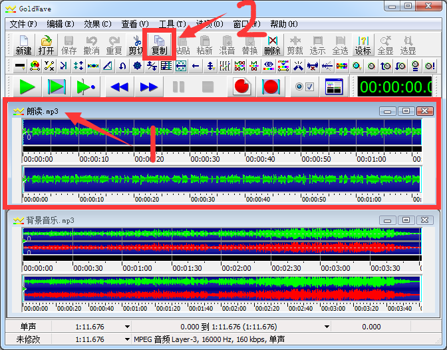
Task: Delete selection with the 删除 button
Action: 272,45
